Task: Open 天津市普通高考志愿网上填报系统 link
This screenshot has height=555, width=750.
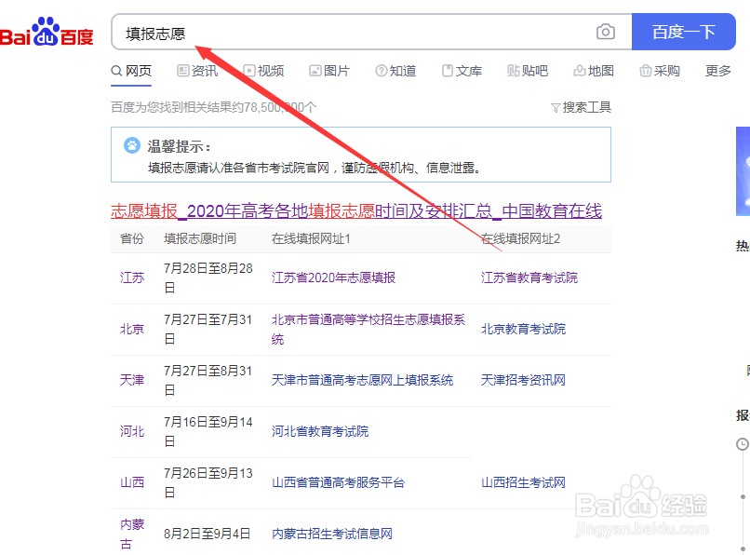Action: coord(362,380)
